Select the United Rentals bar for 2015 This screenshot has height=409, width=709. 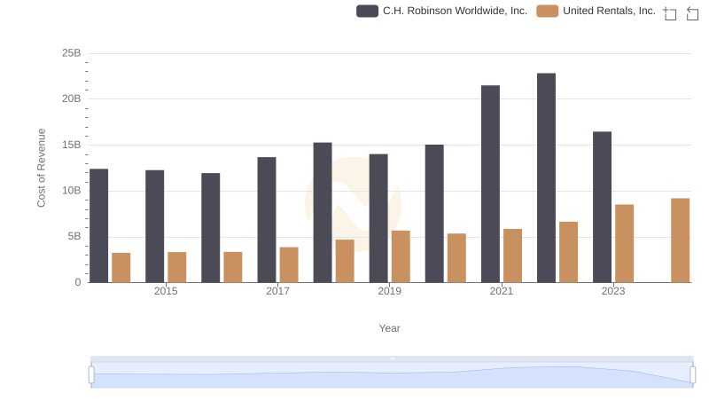click(x=176, y=267)
